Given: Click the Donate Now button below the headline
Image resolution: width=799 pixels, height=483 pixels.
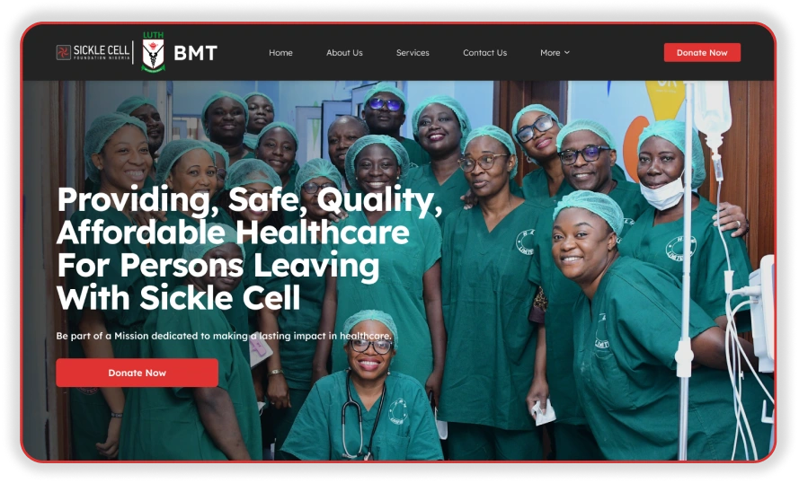Looking at the screenshot, I should 138,373.
